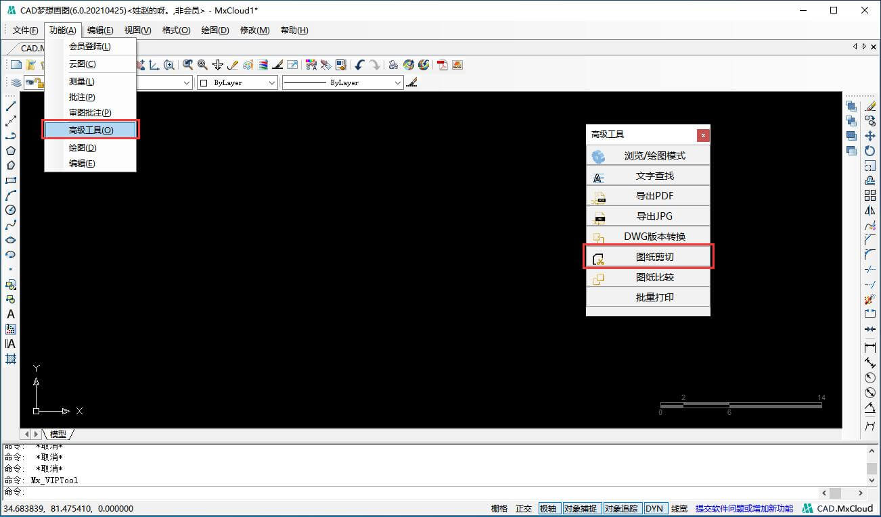Select the single-line Text tool (A)
Image resolution: width=881 pixels, height=517 pixels.
(x=11, y=314)
